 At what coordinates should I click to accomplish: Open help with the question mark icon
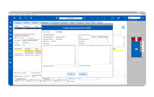coord(125,18)
